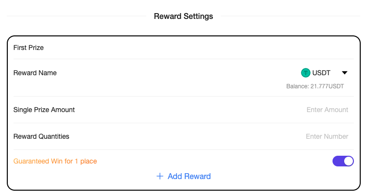Screen dimensions: 368x196
Task: Click the separator line under Single Prize Amount
Action: 183,123
